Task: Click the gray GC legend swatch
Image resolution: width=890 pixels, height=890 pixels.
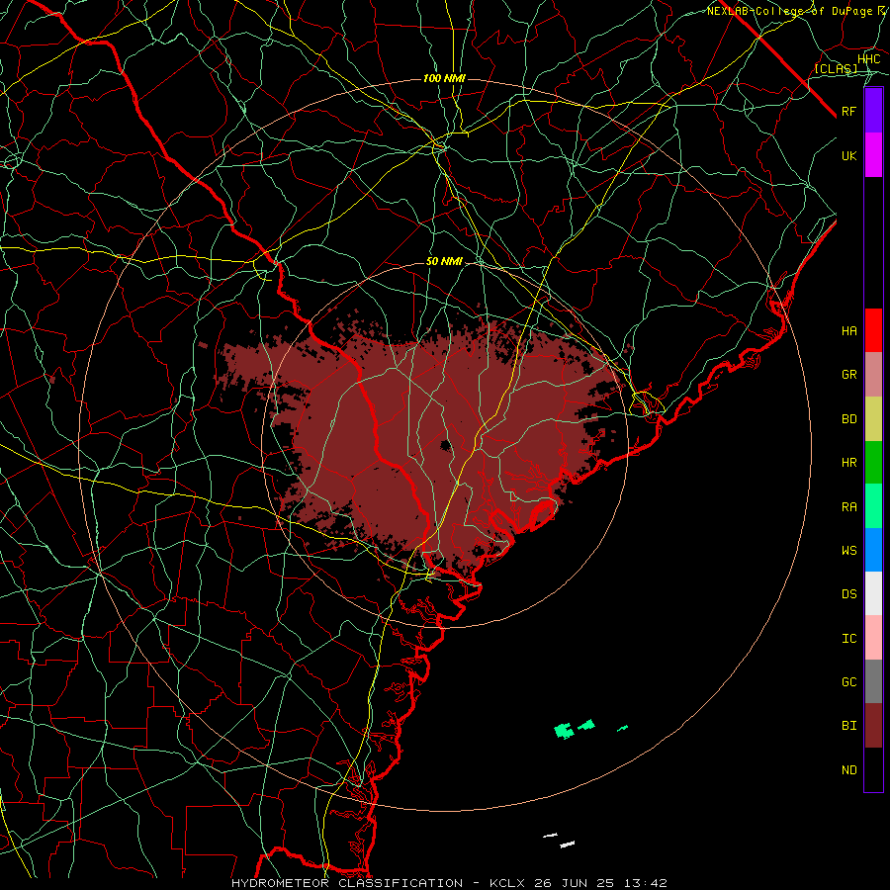Action: tap(873, 681)
